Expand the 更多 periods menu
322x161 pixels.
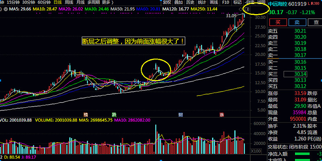pos(107,2)
